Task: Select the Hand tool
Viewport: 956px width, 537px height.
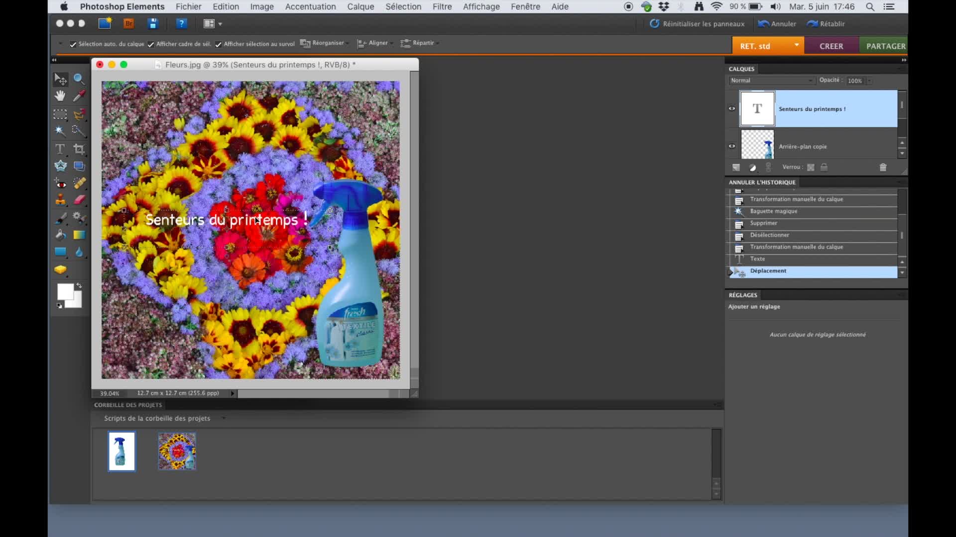Action: tap(60, 95)
